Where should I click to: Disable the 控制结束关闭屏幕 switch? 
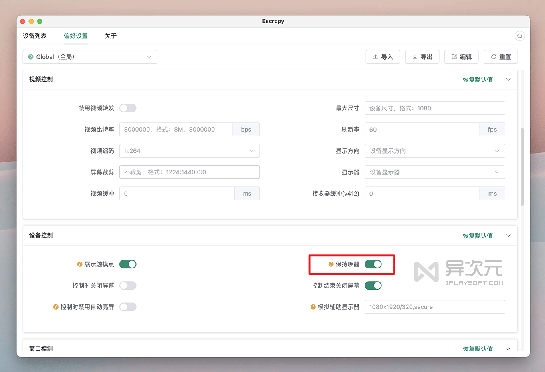tap(373, 285)
